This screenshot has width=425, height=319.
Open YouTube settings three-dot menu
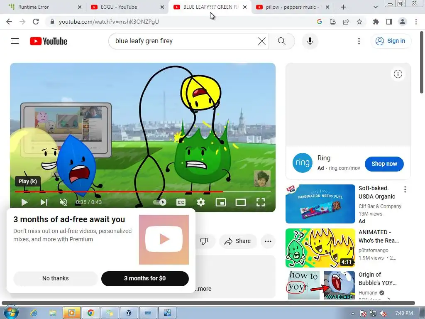coord(359,41)
